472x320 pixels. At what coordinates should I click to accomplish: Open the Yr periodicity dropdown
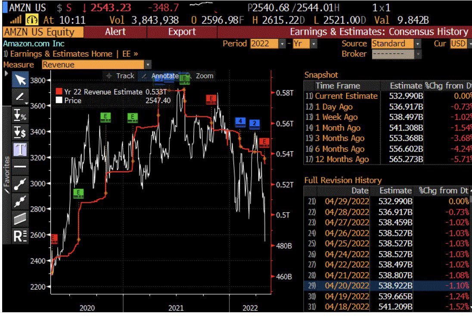[x=314, y=44]
